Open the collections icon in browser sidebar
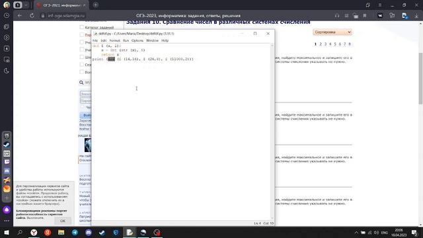Screen dimensions: 423x238 click(x=7, y=26)
